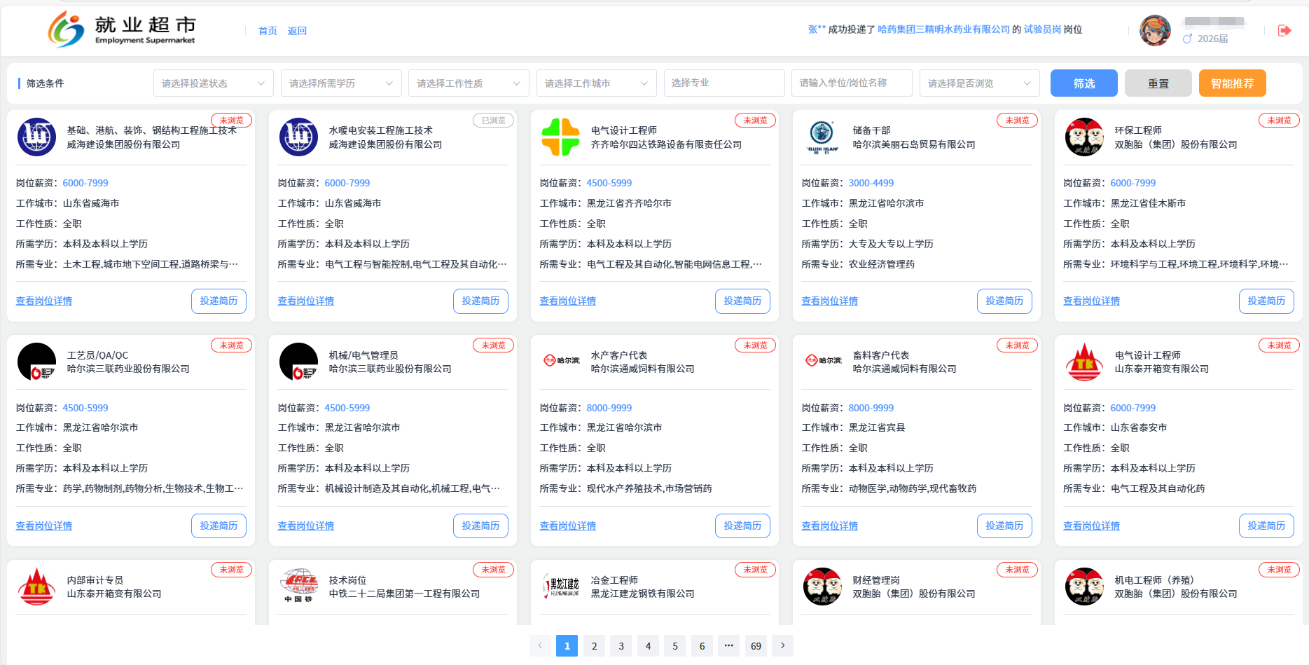This screenshot has height=665, width=1309.
Task: Click the 黑龙江建龙钢铁 company logo
Action: [561, 586]
